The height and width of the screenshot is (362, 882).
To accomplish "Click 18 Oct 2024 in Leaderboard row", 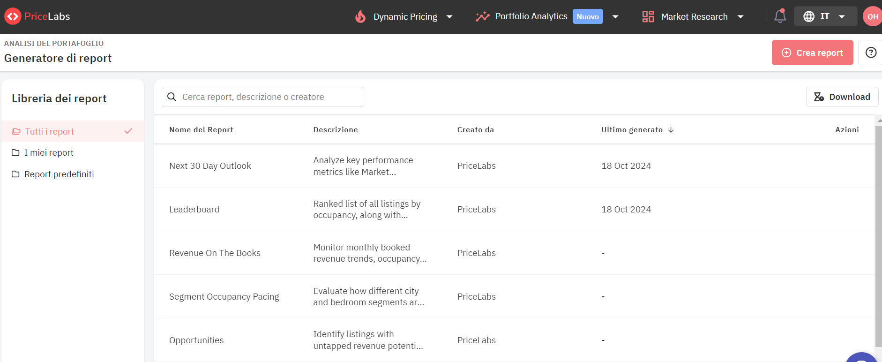I will coord(626,210).
